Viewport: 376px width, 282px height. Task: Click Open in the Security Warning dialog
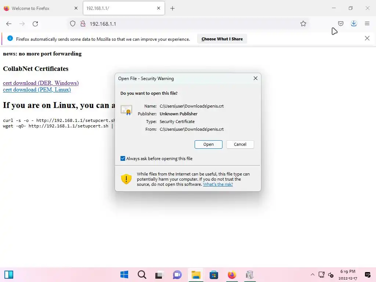pyautogui.click(x=209, y=144)
